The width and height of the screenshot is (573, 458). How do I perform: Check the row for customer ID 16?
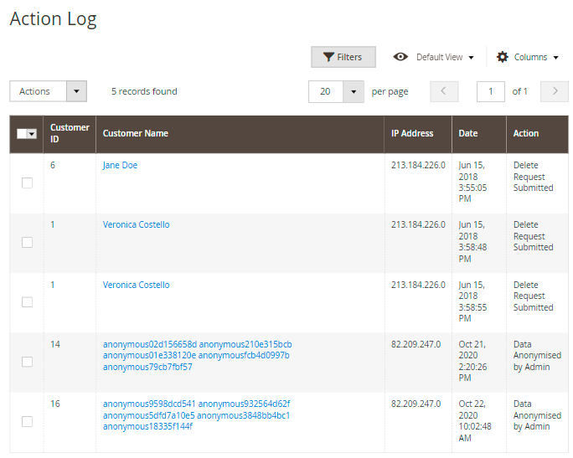click(x=27, y=421)
